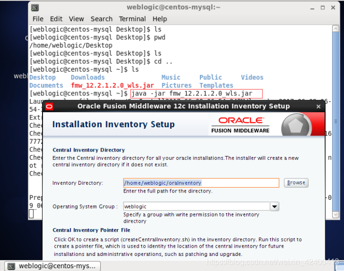344x271 pixels.
Task: Click the Videos directory name in terminal
Action: 252,77
